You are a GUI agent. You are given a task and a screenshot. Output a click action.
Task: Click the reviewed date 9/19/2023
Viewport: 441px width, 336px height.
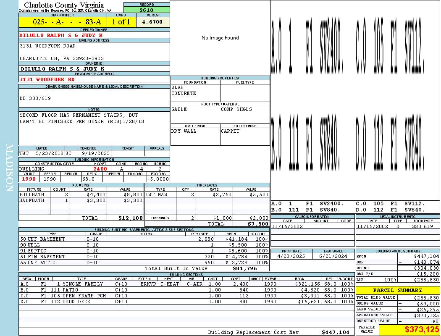point(96,154)
